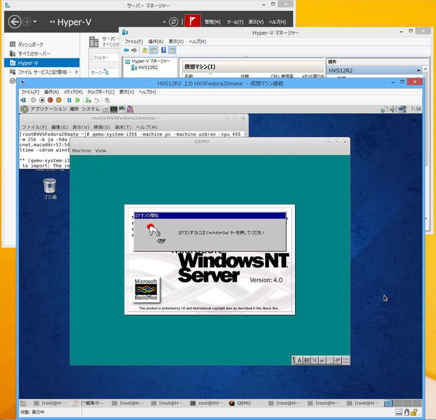Viewport: 436px width, 420px height.
Task: Open the QEMU window menu button (down chevron)
Action: pyautogui.click(x=328, y=142)
